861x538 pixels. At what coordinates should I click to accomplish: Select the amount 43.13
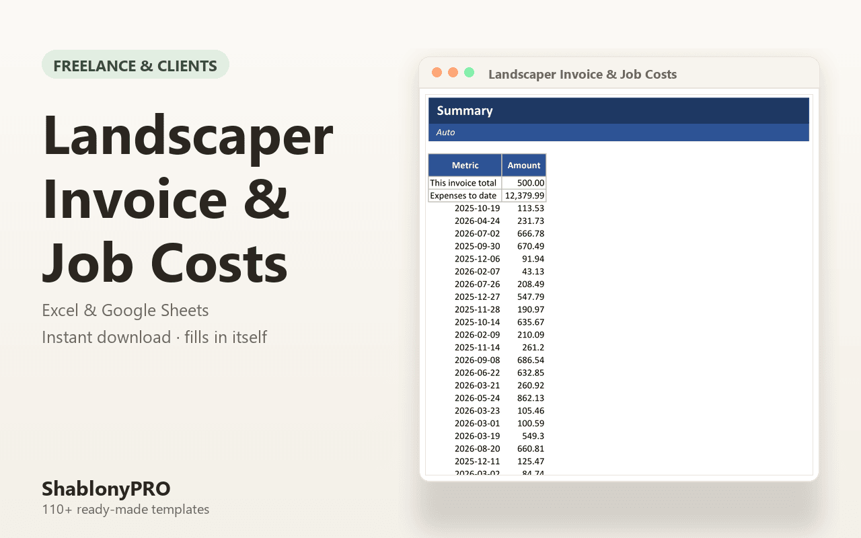(x=533, y=272)
